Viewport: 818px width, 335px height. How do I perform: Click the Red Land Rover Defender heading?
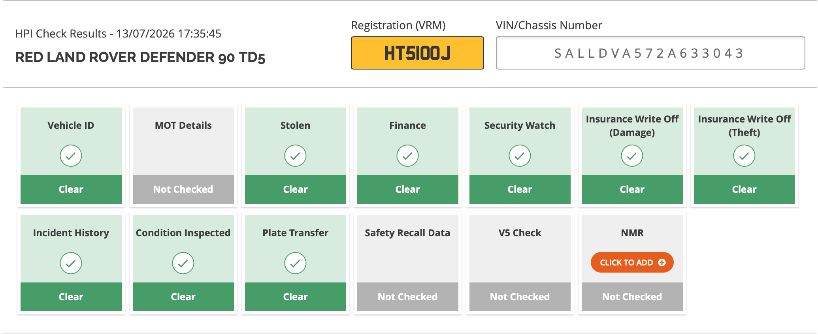(x=140, y=57)
